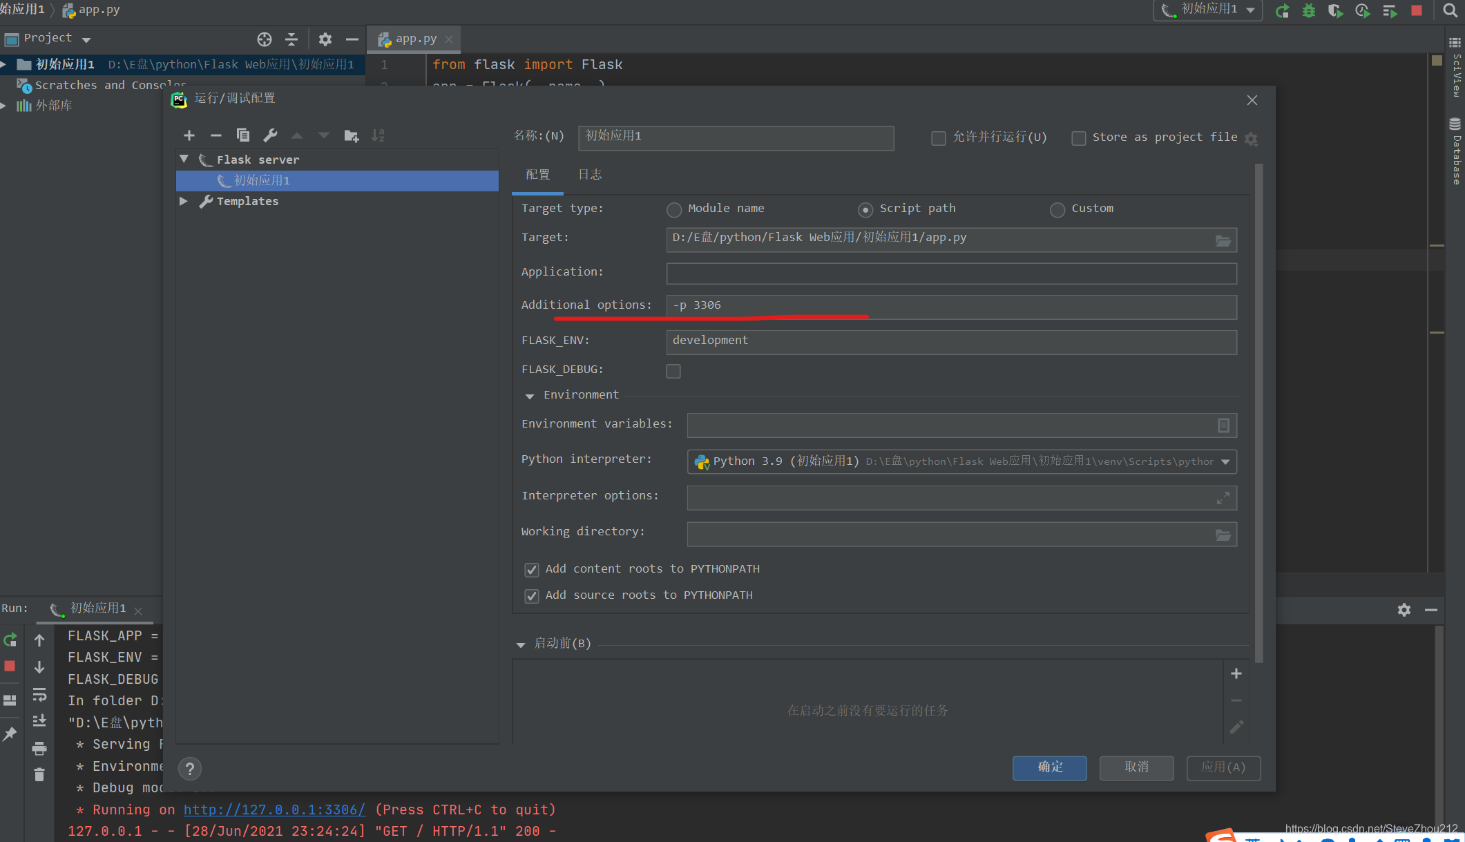Cancel with the 取消 button
The image size is (1465, 842).
[x=1136, y=767]
